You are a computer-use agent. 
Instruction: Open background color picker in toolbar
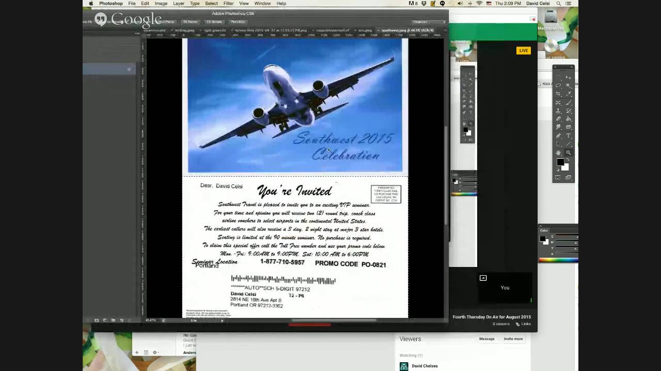[x=566, y=167]
